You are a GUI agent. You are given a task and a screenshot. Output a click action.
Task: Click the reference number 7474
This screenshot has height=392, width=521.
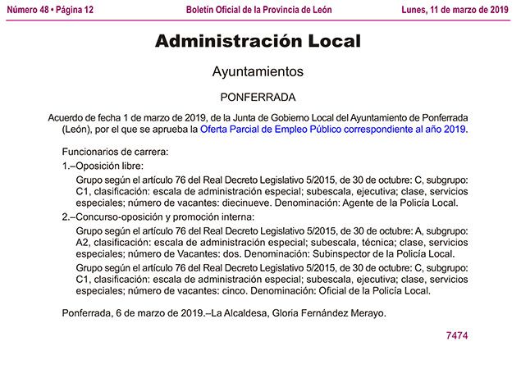tap(456, 335)
